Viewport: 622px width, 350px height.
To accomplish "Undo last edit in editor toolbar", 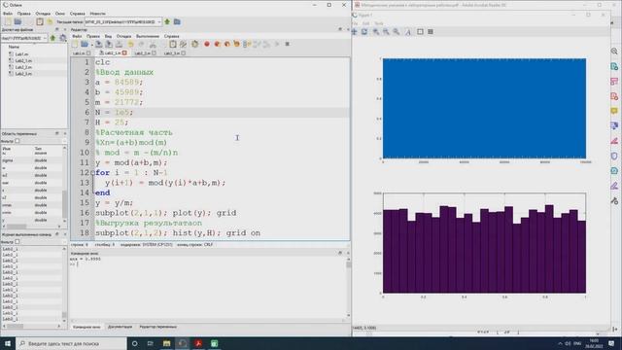I will coord(131,44).
